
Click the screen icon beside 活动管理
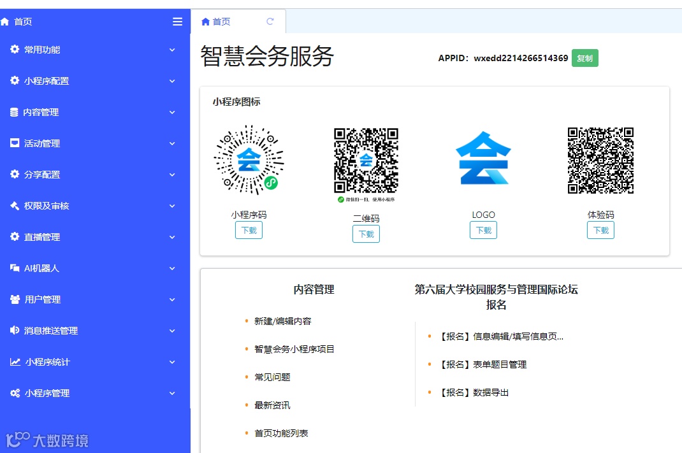(15, 143)
